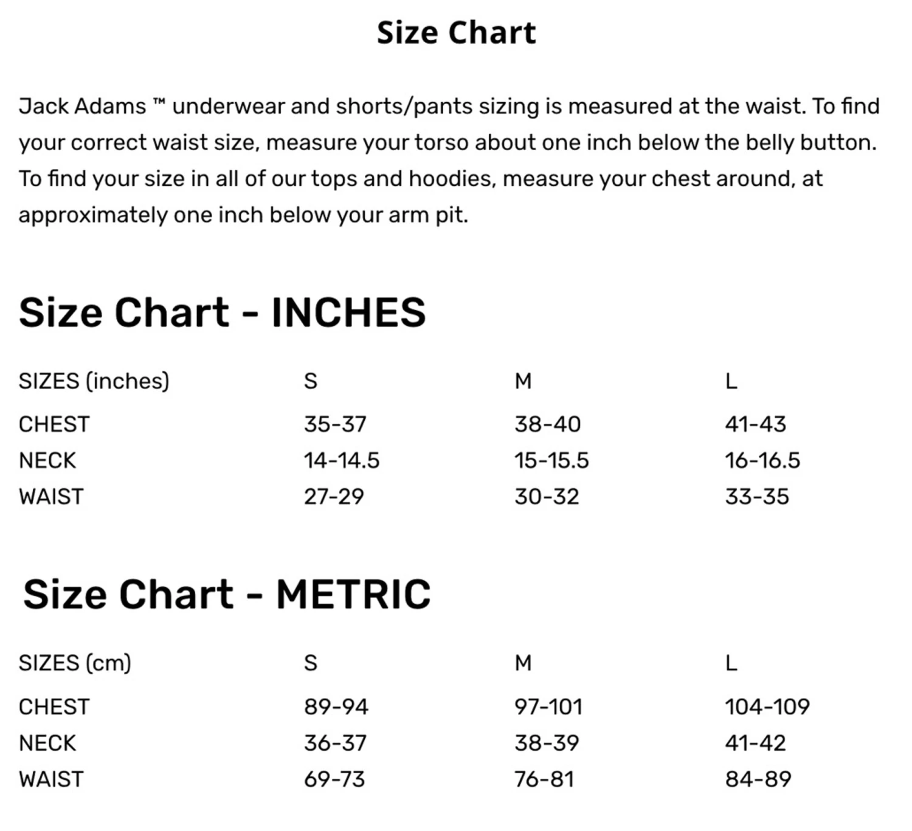
Task: Click the 35-37 small chest value
Action: tap(335, 424)
